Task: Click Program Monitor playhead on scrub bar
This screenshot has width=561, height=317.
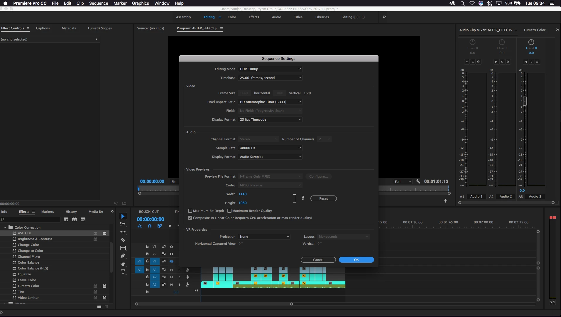Action: click(138, 189)
